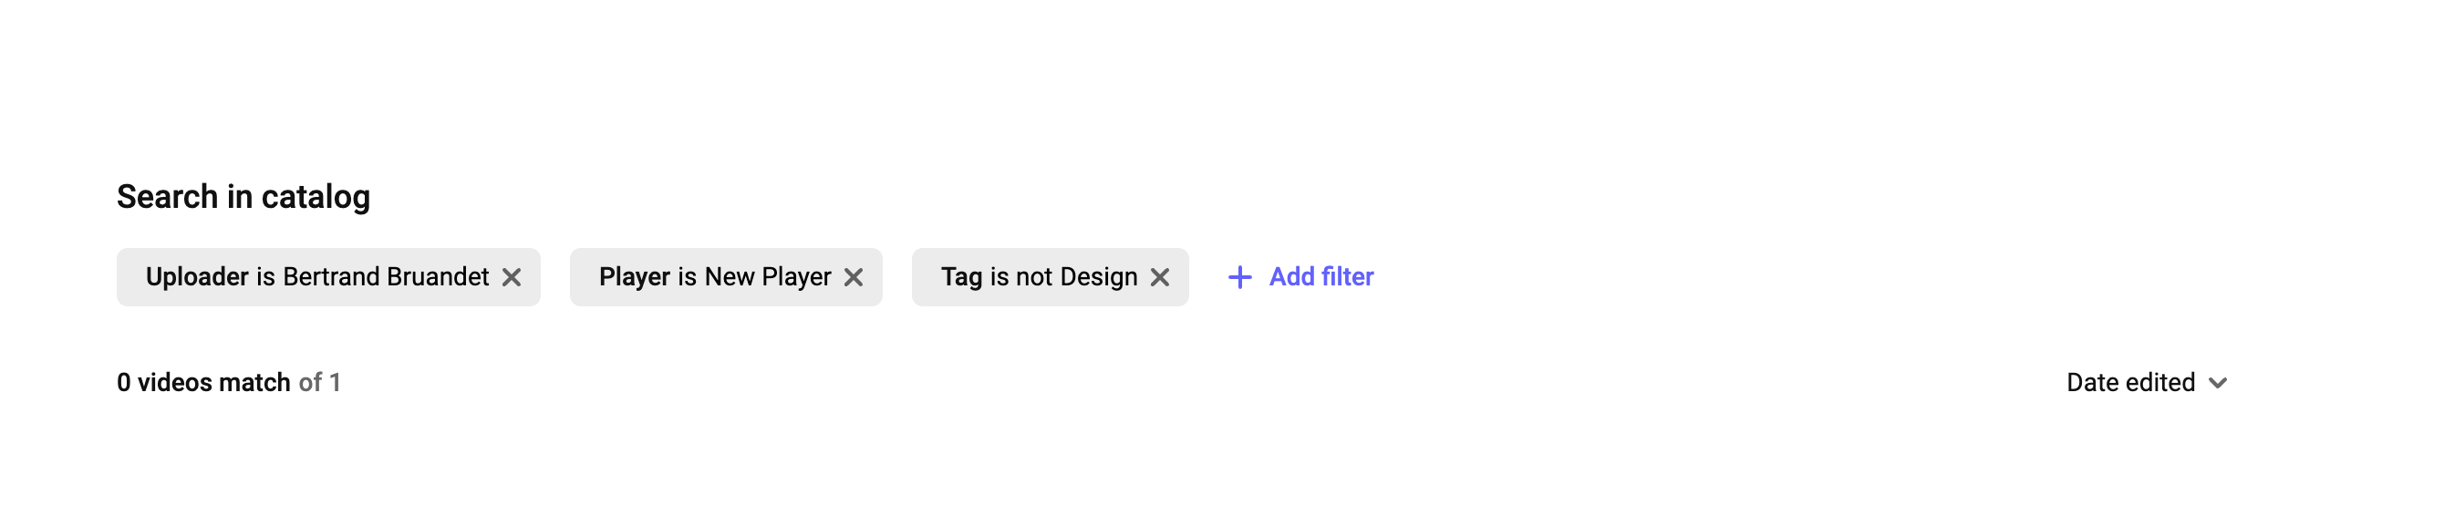Click the 0 videos match text
This screenshot has width=2444, height=527.
(203, 383)
